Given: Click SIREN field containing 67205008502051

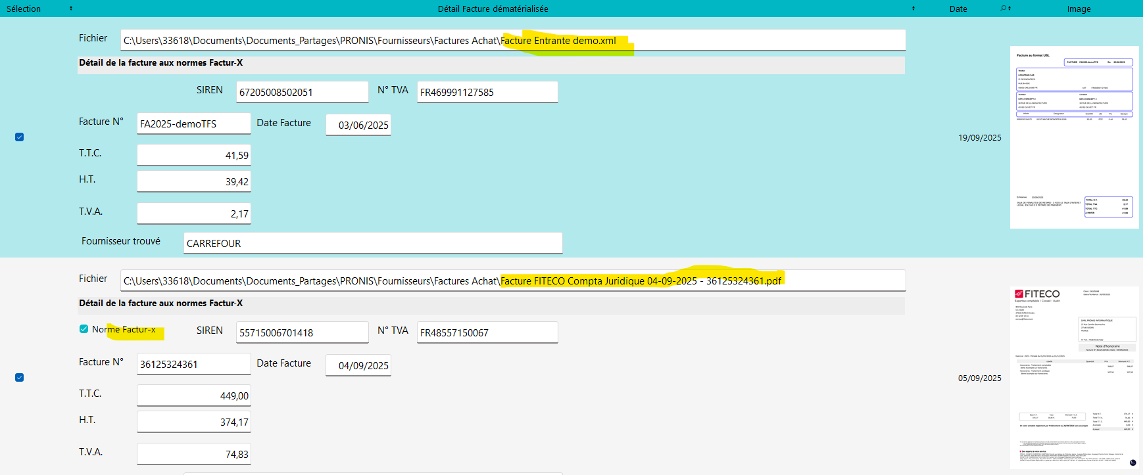Looking at the screenshot, I should tap(302, 92).
